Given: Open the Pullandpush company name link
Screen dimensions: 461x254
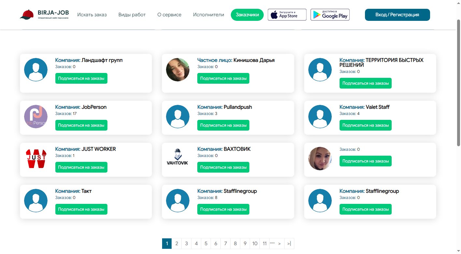Looking at the screenshot, I should pos(238,107).
